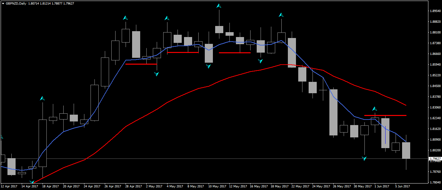Select the up fractal arrow above 18 Apr candle
Viewport: 442px width, 190px height.
42,98
